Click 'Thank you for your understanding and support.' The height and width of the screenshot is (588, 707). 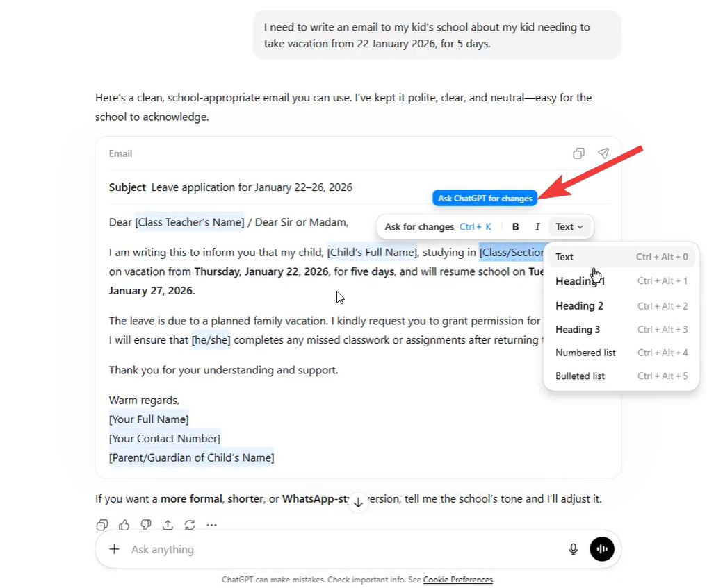pyautogui.click(x=223, y=370)
